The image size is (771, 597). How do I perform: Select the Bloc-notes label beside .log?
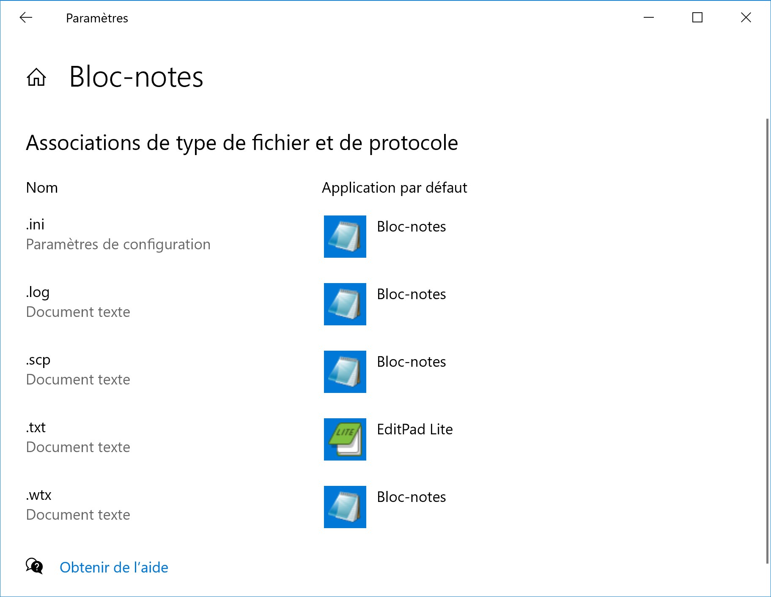pos(411,294)
